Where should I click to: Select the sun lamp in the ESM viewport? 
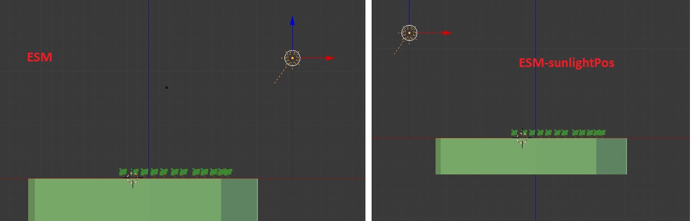pyautogui.click(x=292, y=58)
